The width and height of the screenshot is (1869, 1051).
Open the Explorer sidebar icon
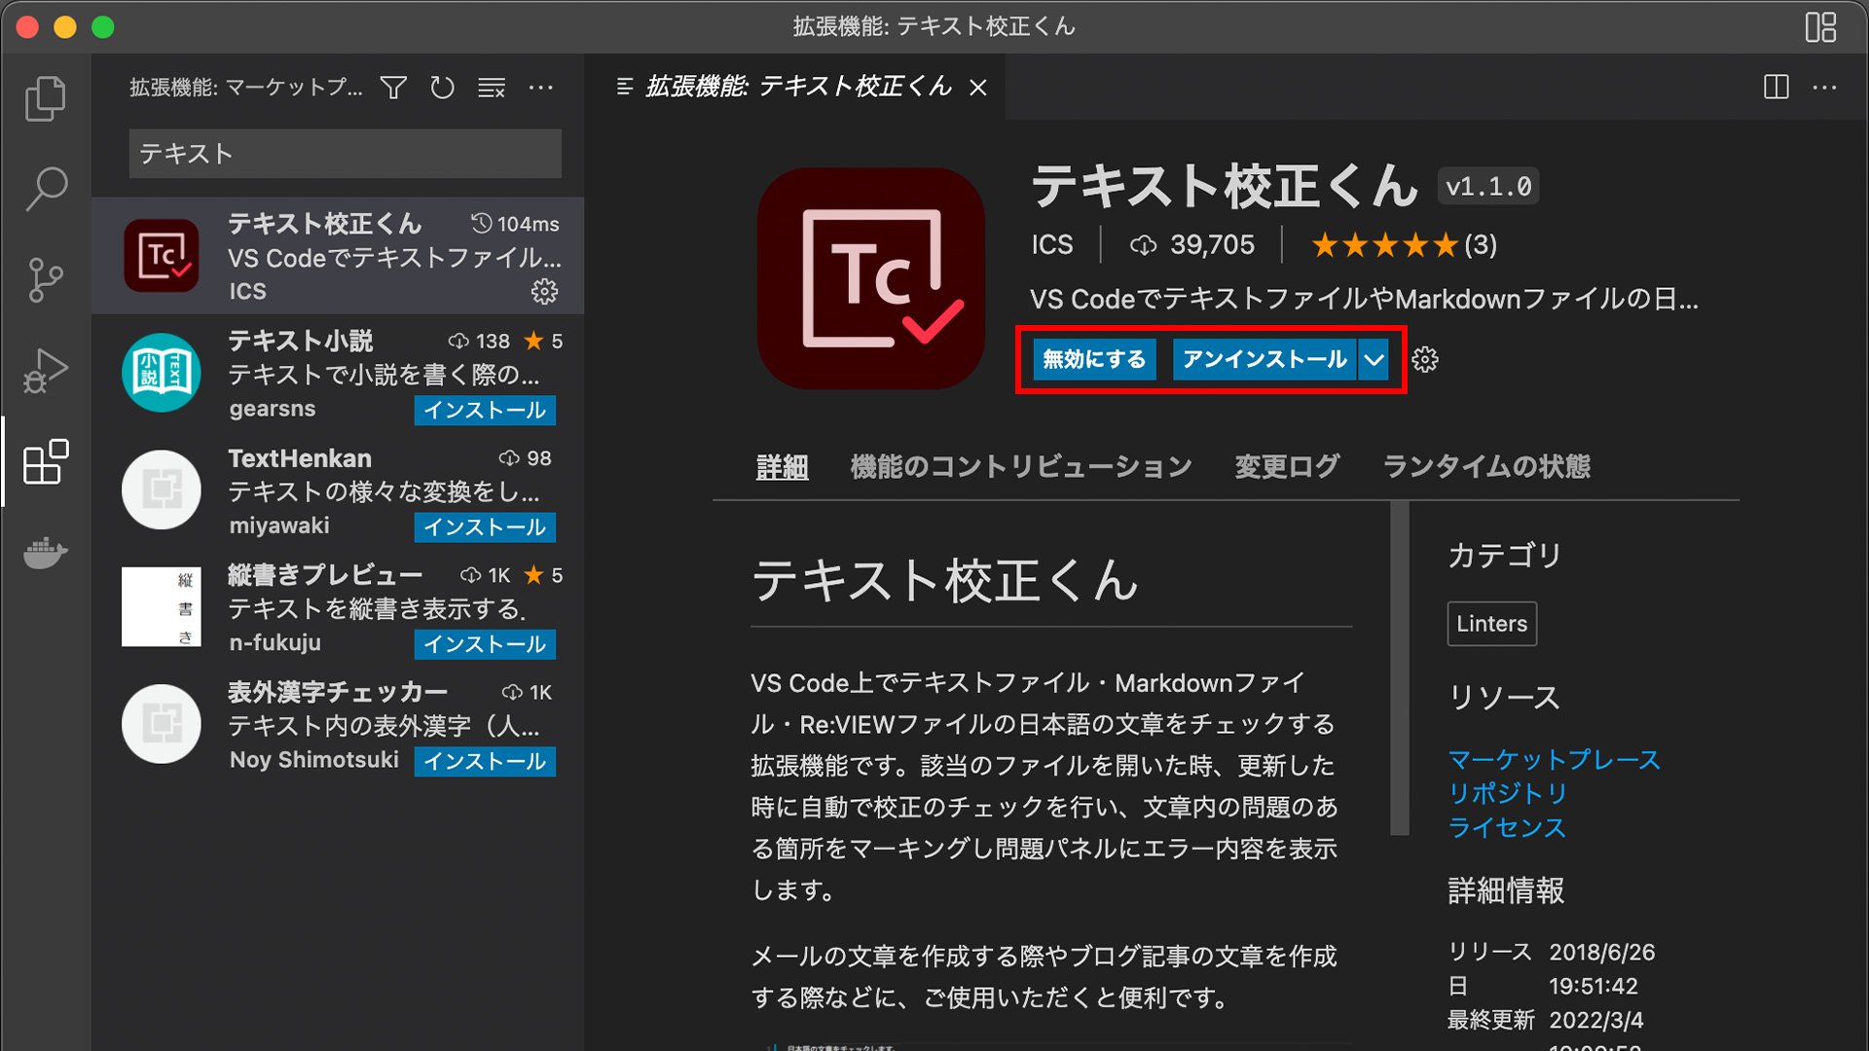[x=45, y=97]
